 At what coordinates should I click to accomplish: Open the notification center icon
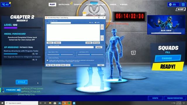(184, 103)
